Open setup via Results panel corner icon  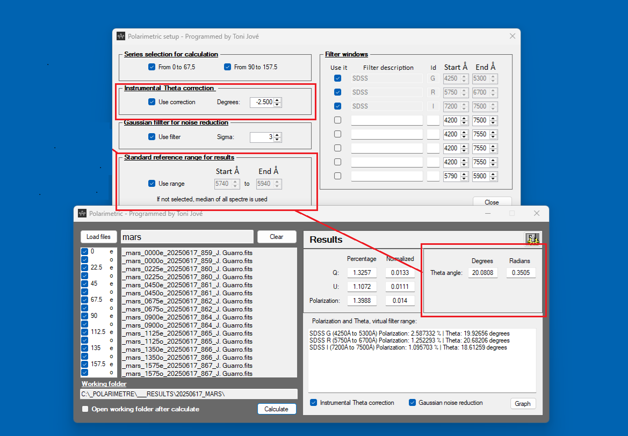click(532, 239)
